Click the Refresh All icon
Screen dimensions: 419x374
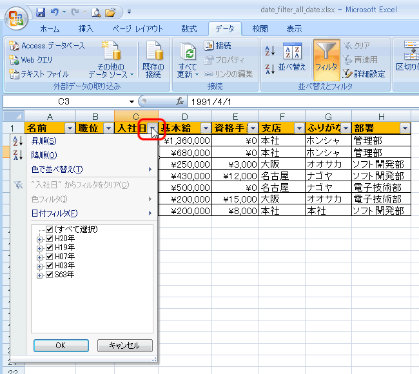(x=188, y=60)
